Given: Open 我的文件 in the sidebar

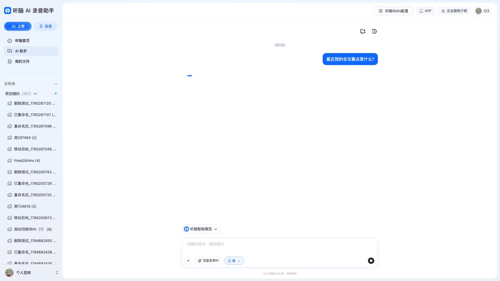Looking at the screenshot, I should click(31, 61).
